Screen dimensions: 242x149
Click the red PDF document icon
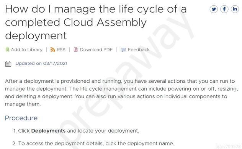(x=76, y=50)
